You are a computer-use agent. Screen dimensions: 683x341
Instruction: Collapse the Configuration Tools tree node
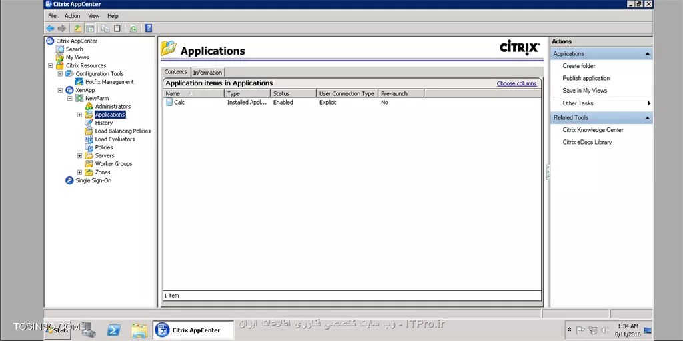[x=60, y=73]
